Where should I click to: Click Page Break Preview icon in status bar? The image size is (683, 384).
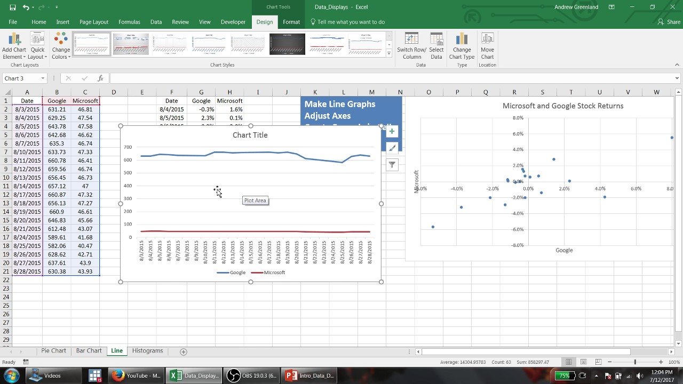coord(598,362)
